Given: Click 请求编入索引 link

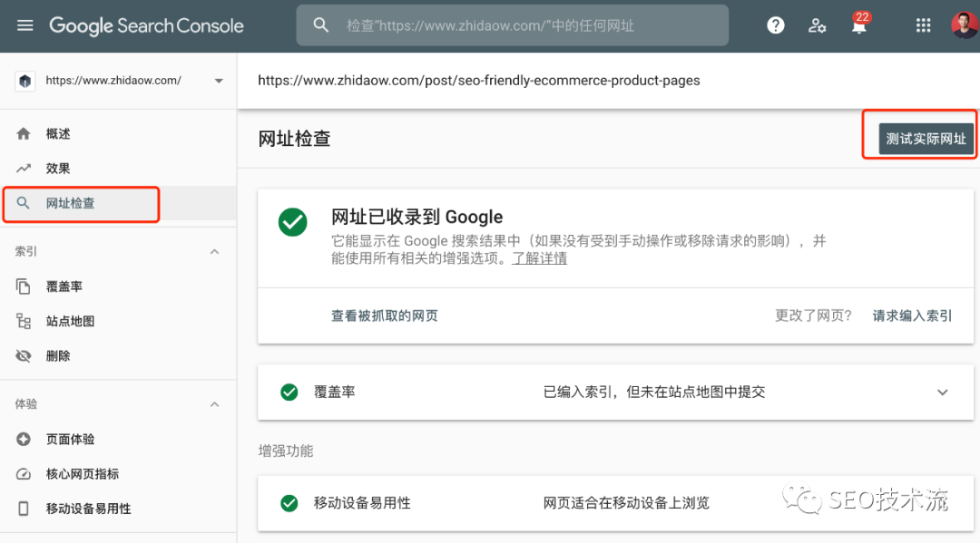Looking at the screenshot, I should point(912,316).
